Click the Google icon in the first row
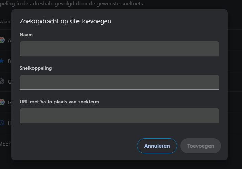Image resolution: width=242 pixels, height=169 pixels. [x=2, y=40]
